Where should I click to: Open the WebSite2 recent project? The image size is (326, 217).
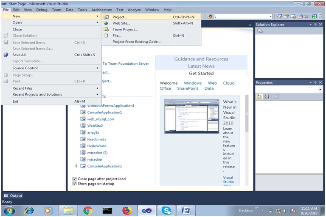point(95,126)
